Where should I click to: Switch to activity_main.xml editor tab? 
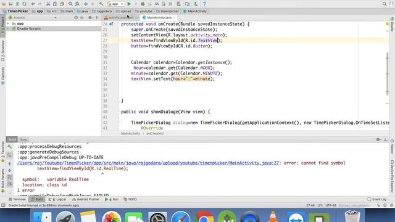121,18
